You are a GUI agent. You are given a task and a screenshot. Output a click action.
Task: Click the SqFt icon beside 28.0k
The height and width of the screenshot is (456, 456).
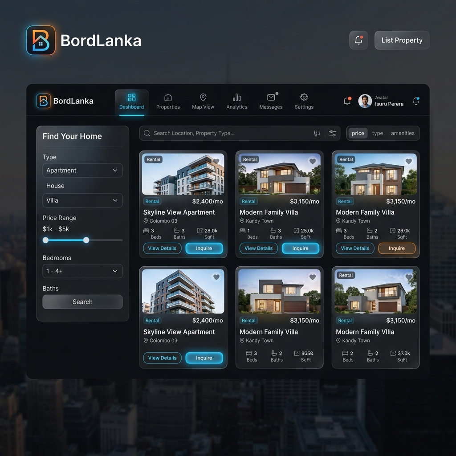(x=200, y=231)
